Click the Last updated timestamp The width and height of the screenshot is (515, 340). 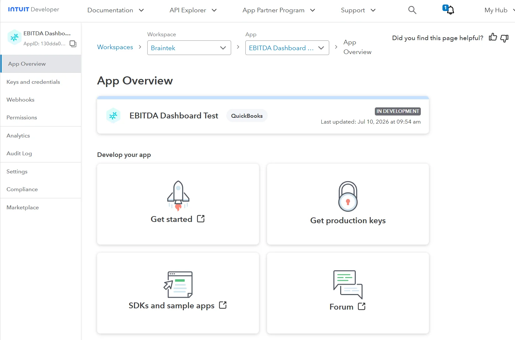coord(371,122)
